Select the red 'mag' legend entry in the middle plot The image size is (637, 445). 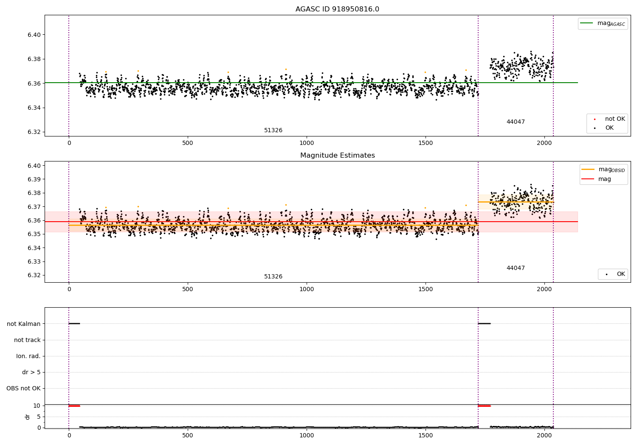pos(597,179)
